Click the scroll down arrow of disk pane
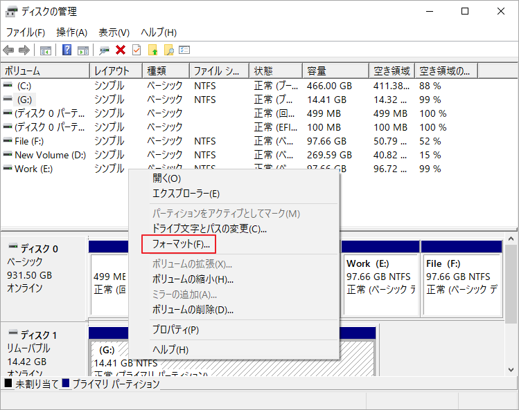 coord(511,370)
